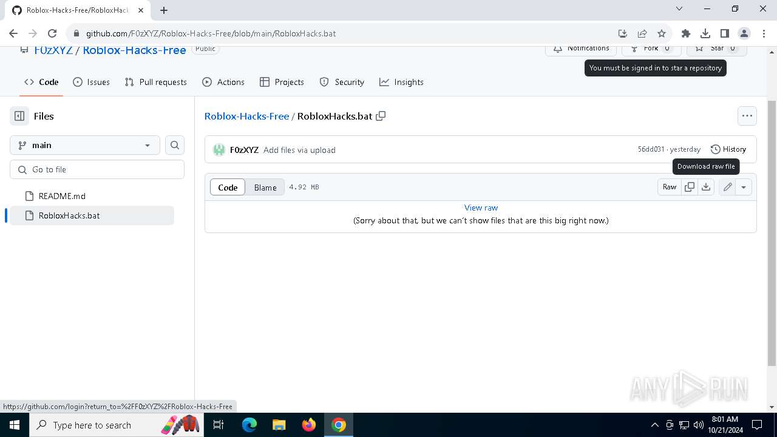Open the three-dot more file actions button
777x437 pixels.
747,115
